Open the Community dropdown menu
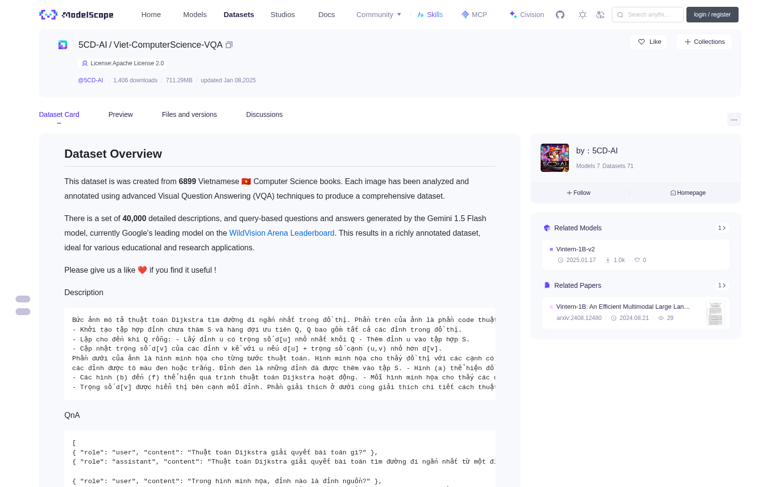The width and height of the screenshot is (780, 487). (x=379, y=15)
